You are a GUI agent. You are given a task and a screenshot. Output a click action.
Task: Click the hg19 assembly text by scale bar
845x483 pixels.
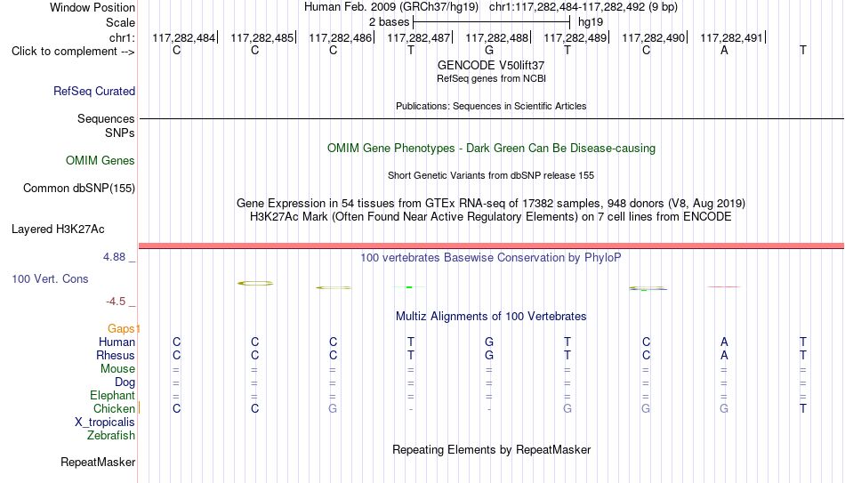point(591,22)
